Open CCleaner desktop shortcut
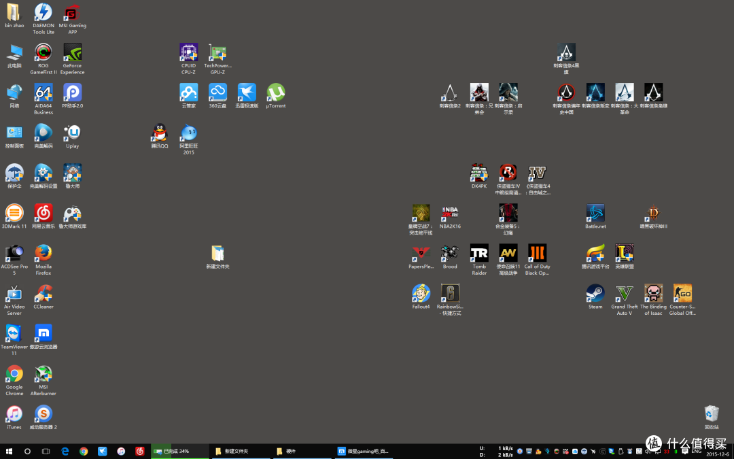 click(x=43, y=297)
